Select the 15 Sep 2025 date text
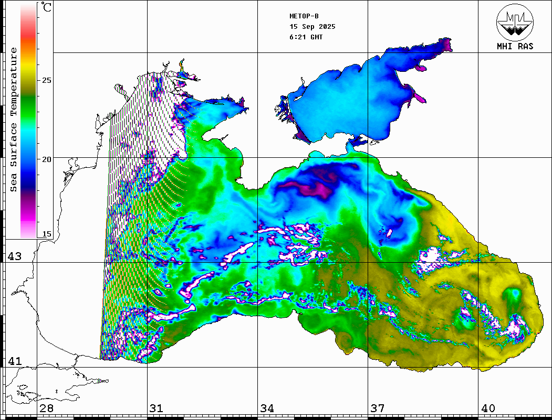Image resolution: width=552 pixels, height=420 pixels. click(x=313, y=27)
